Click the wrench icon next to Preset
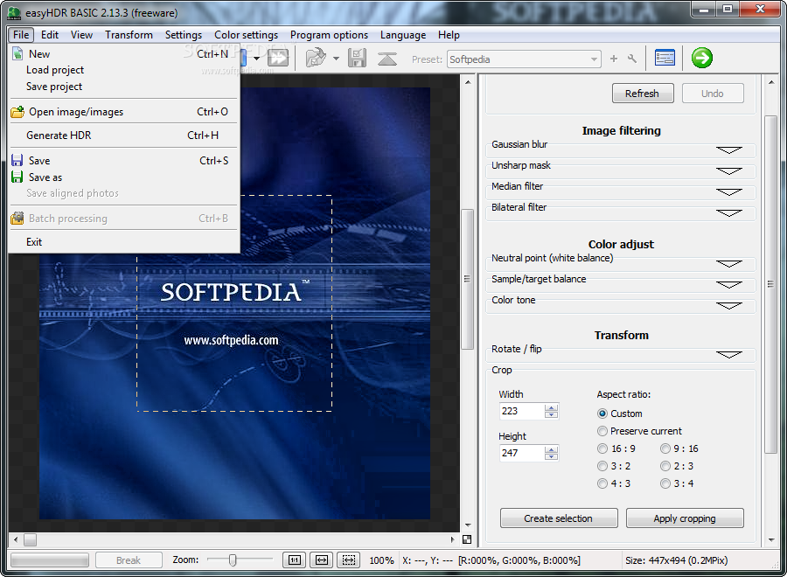The width and height of the screenshot is (787, 577). coord(632,59)
